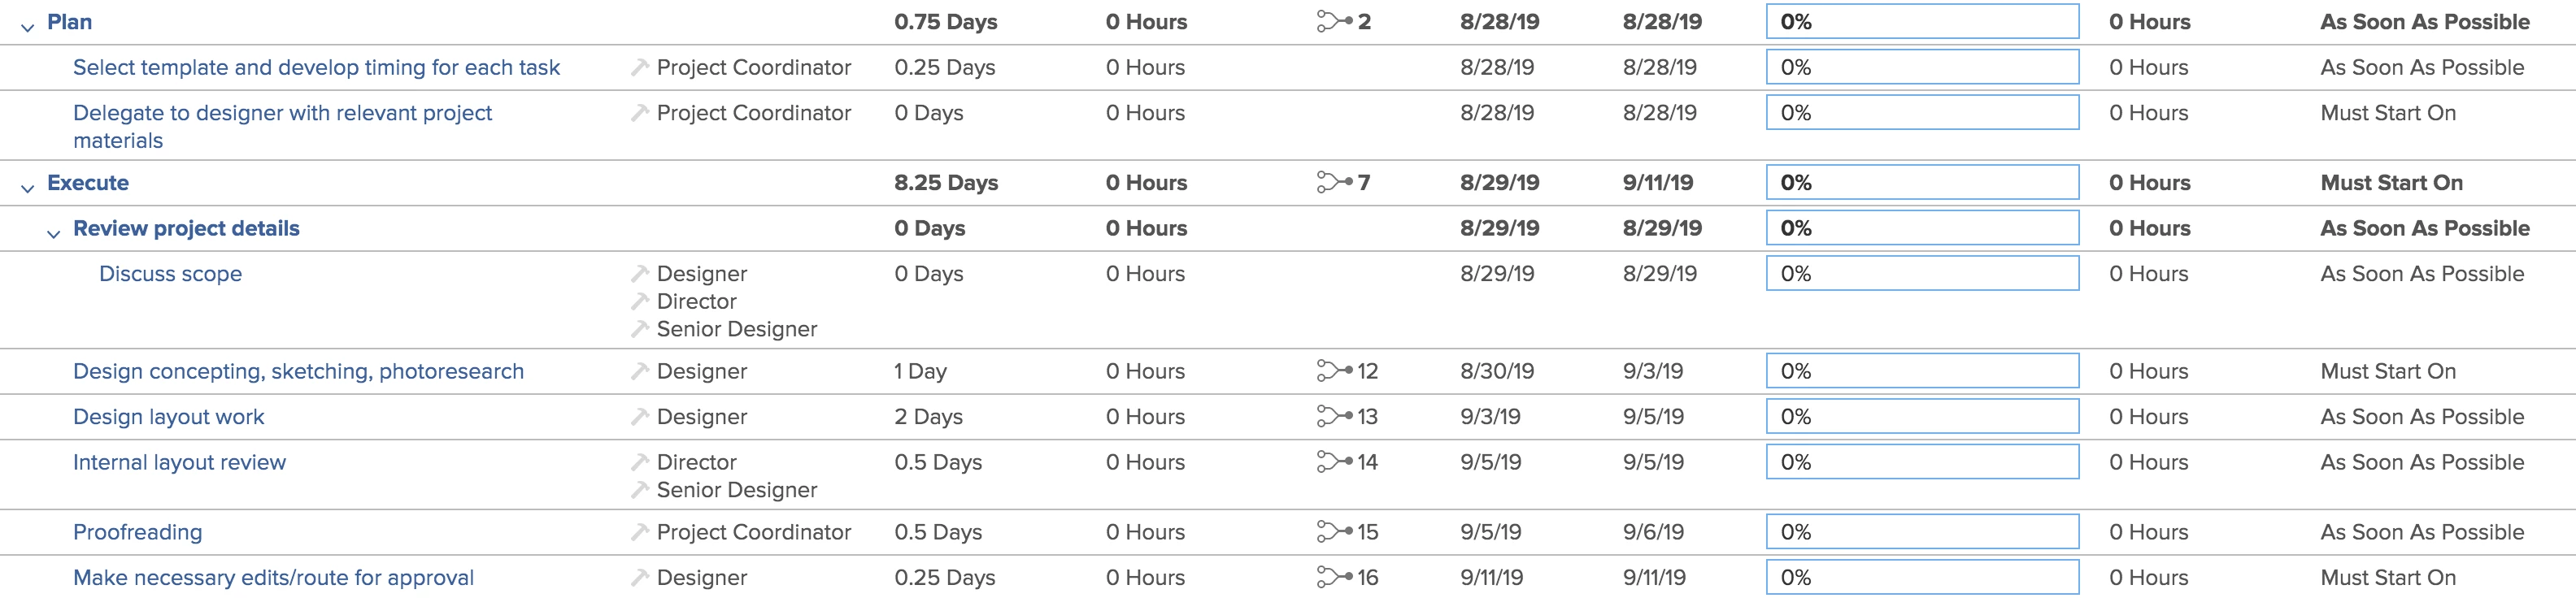Click predecessor icon for Design concepting task
The width and height of the screenshot is (2576, 598).
(x=1334, y=371)
